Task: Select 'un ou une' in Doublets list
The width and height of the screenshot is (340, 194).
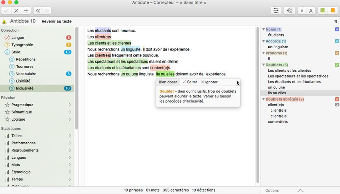Action: (276, 87)
